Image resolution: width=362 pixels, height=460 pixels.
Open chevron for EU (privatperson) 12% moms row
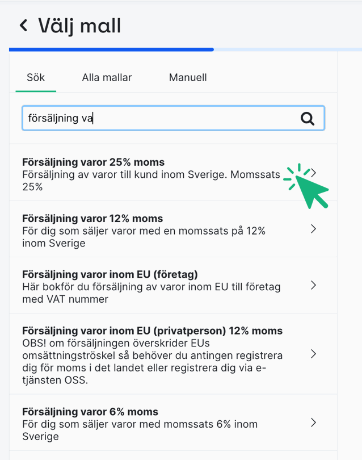coord(313,353)
